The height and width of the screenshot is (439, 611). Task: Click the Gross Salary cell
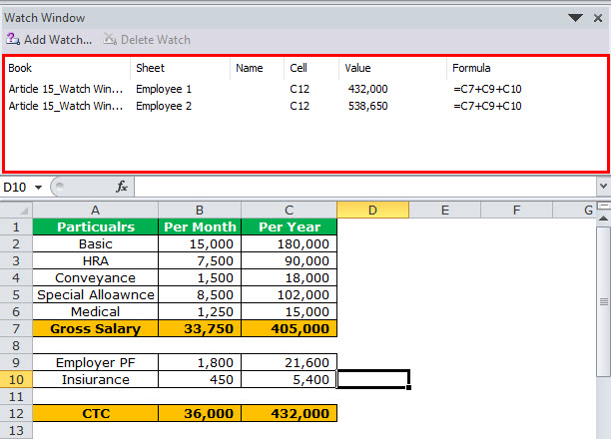click(96, 329)
